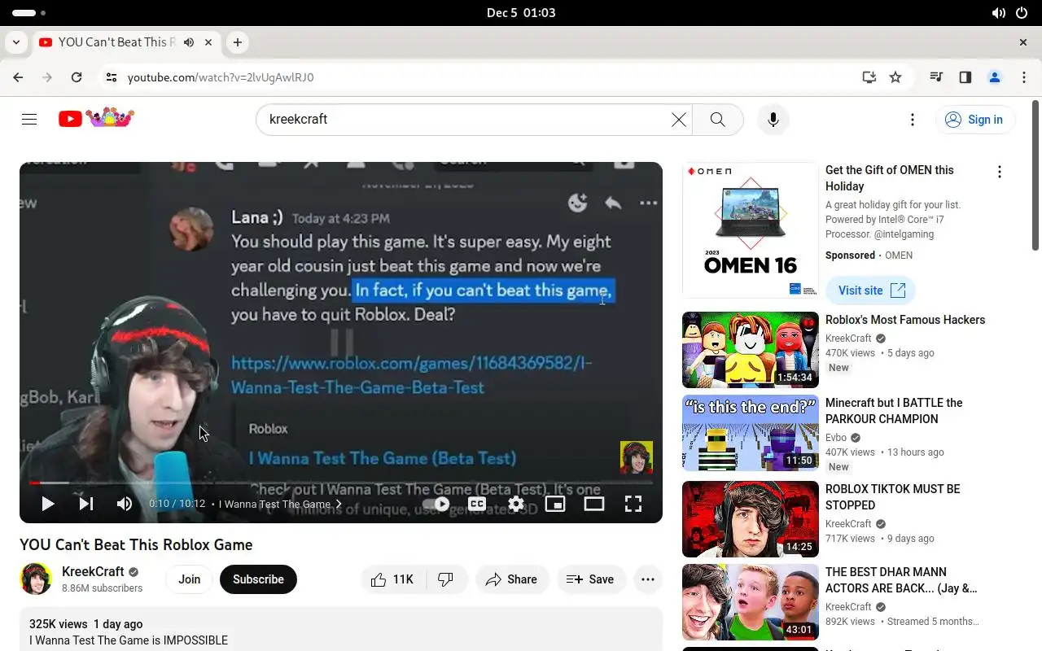Image resolution: width=1042 pixels, height=651 pixels.
Task: Join the KreekCraft channel membership
Action: 190,579
